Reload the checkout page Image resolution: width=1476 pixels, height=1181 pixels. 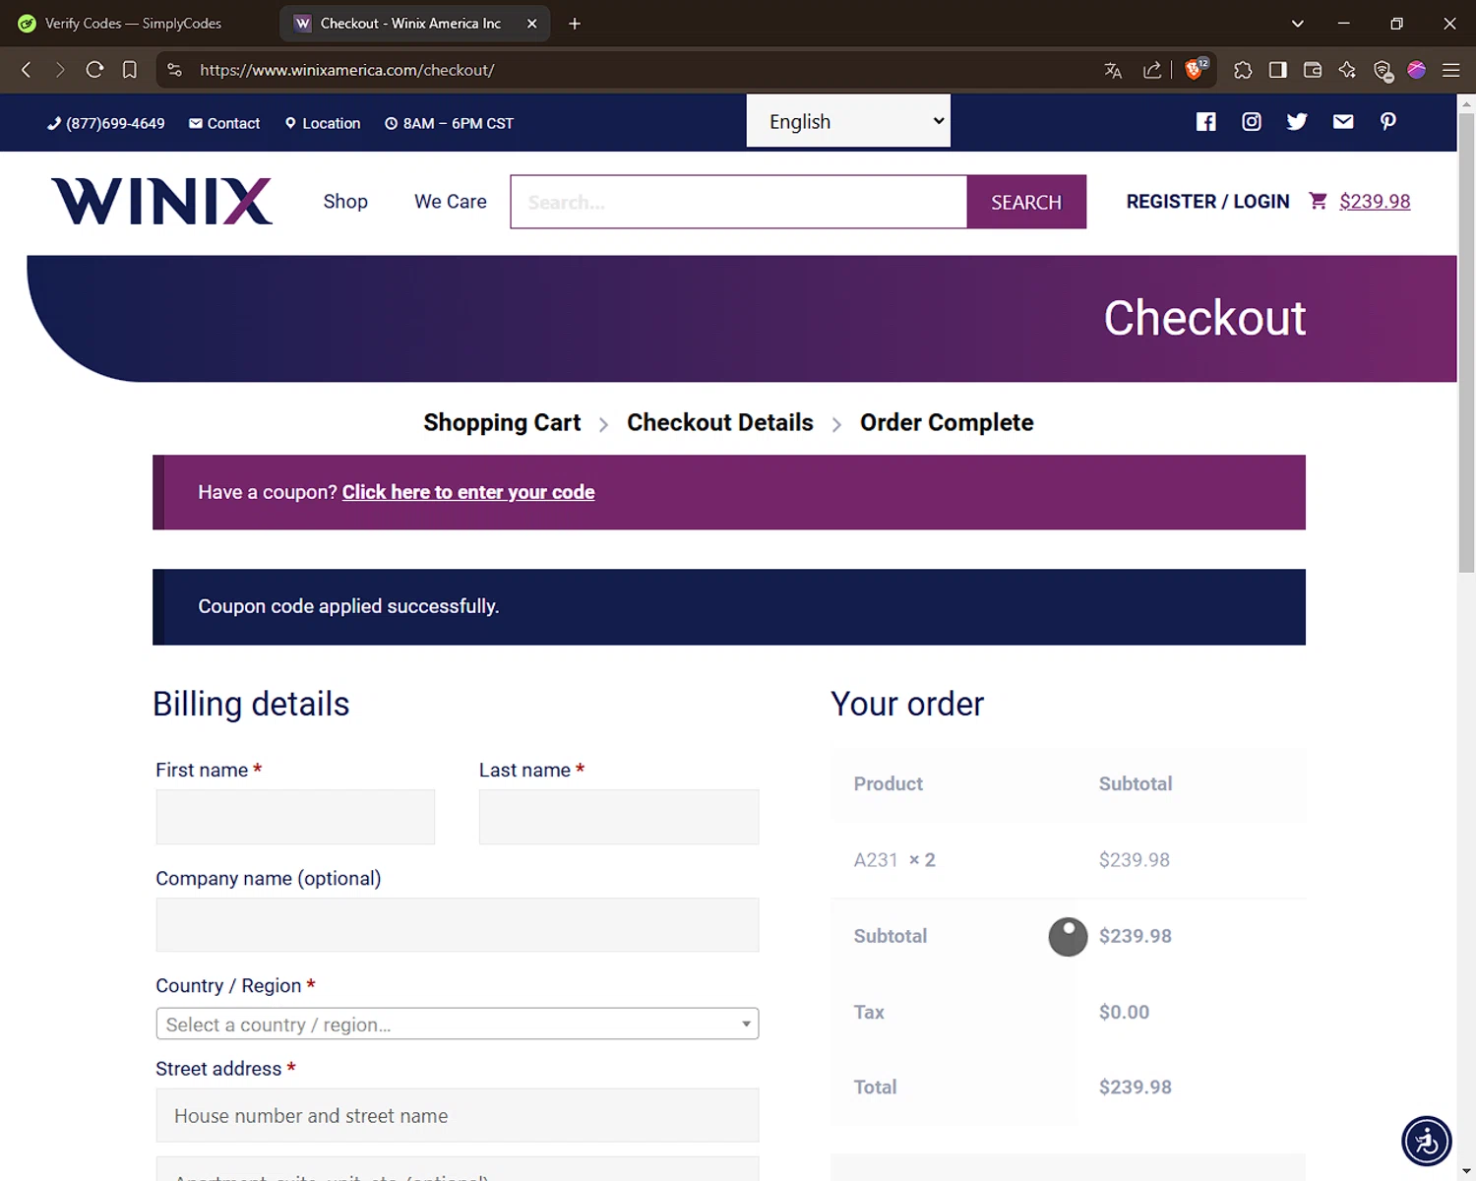pos(94,70)
